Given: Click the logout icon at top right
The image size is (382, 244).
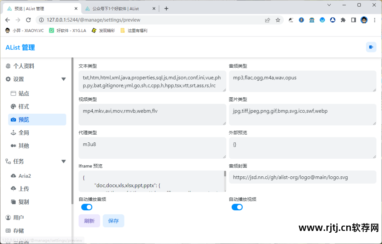Looking at the screenshot, I should [371, 47].
